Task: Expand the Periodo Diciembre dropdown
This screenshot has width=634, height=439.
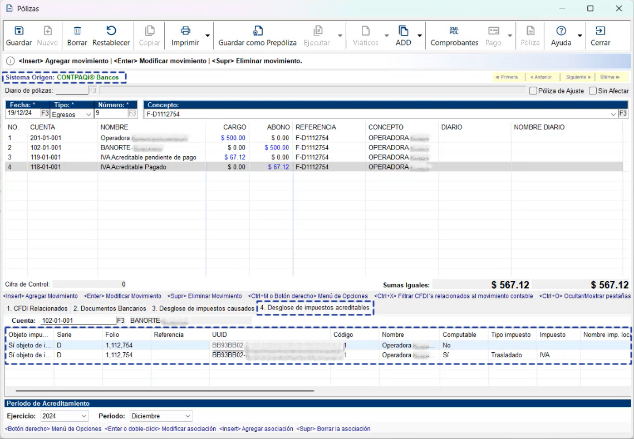Action: (x=188, y=416)
